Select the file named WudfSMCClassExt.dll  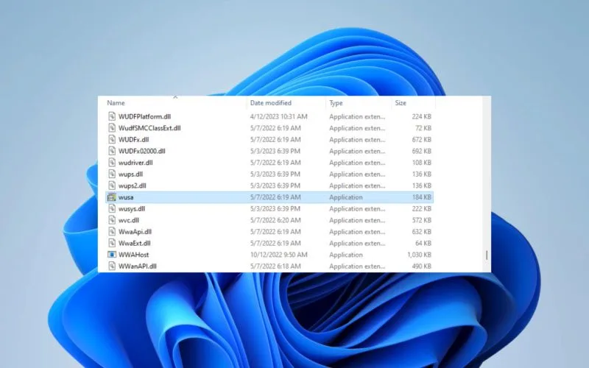149,128
